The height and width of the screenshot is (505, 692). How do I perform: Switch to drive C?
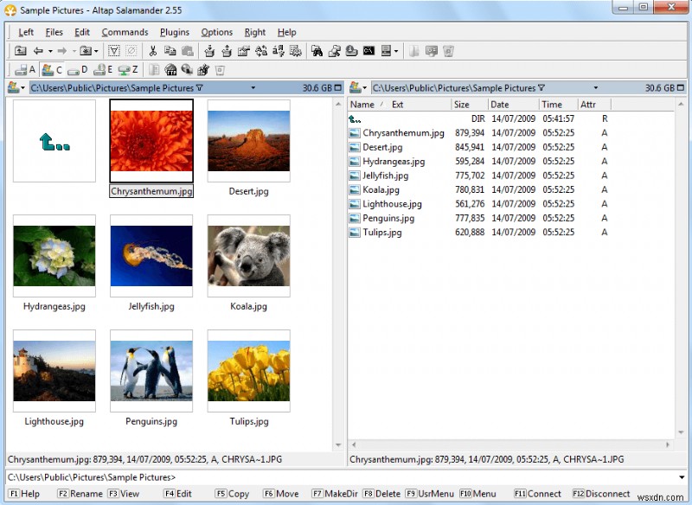(52, 68)
